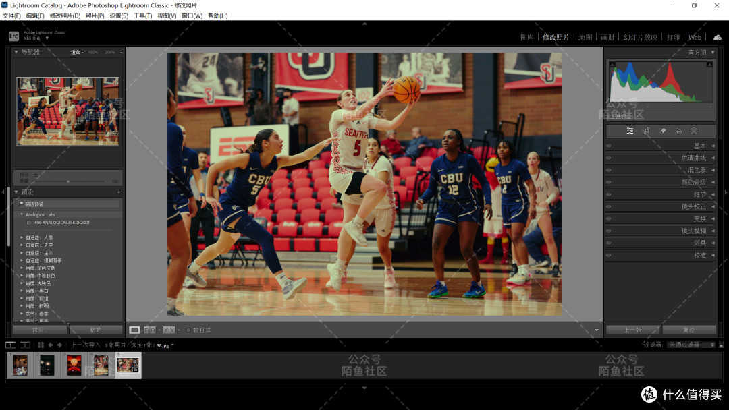Open the toolbar content dropdown arrow

click(597, 330)
